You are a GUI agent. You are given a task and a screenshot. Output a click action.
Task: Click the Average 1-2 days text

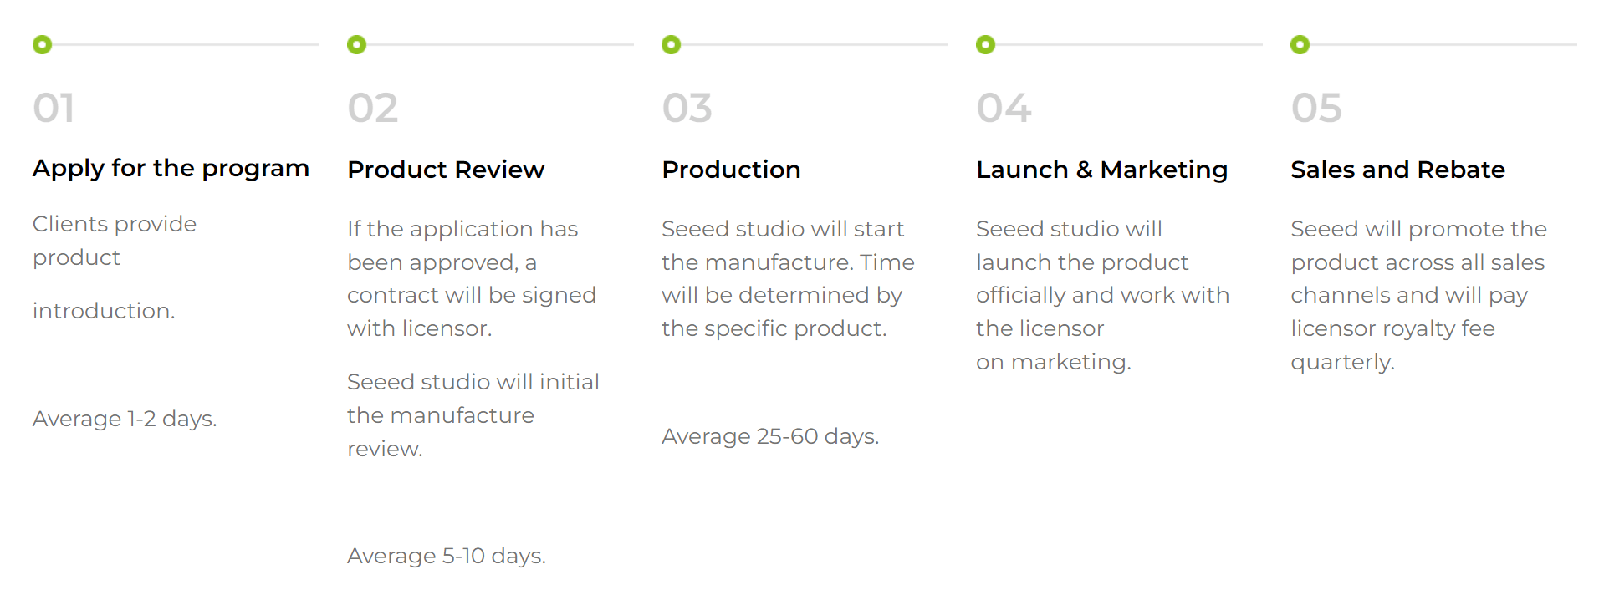pos(125,419)
